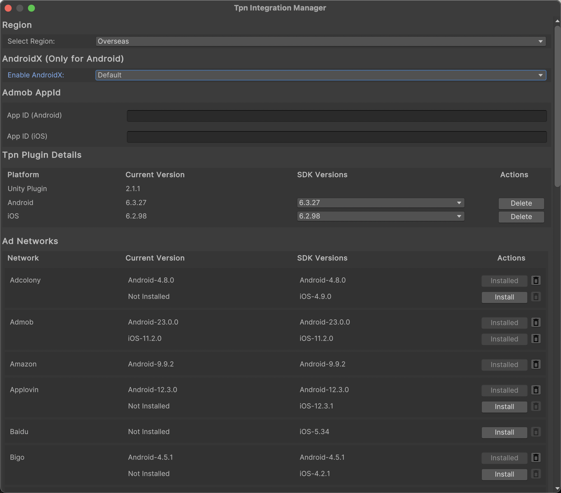Open Android SDK version 6.3.27 dropdown
The width and height of the screenshot is (561, 493).
[x=380, y=203]
